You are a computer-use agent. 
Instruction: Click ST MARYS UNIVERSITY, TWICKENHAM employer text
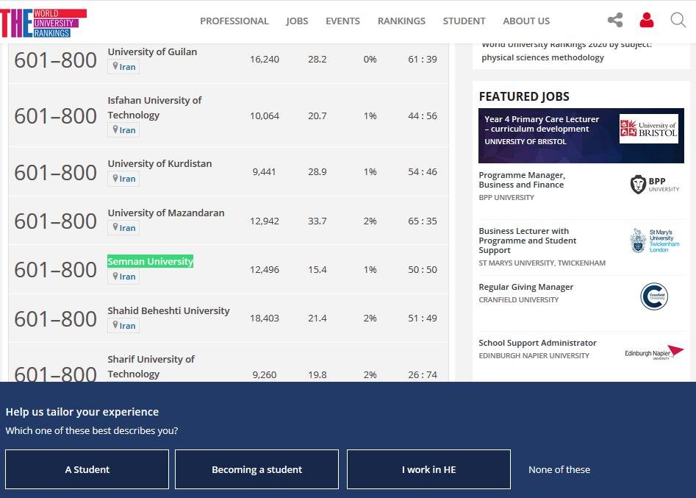(x=542, y=263)
